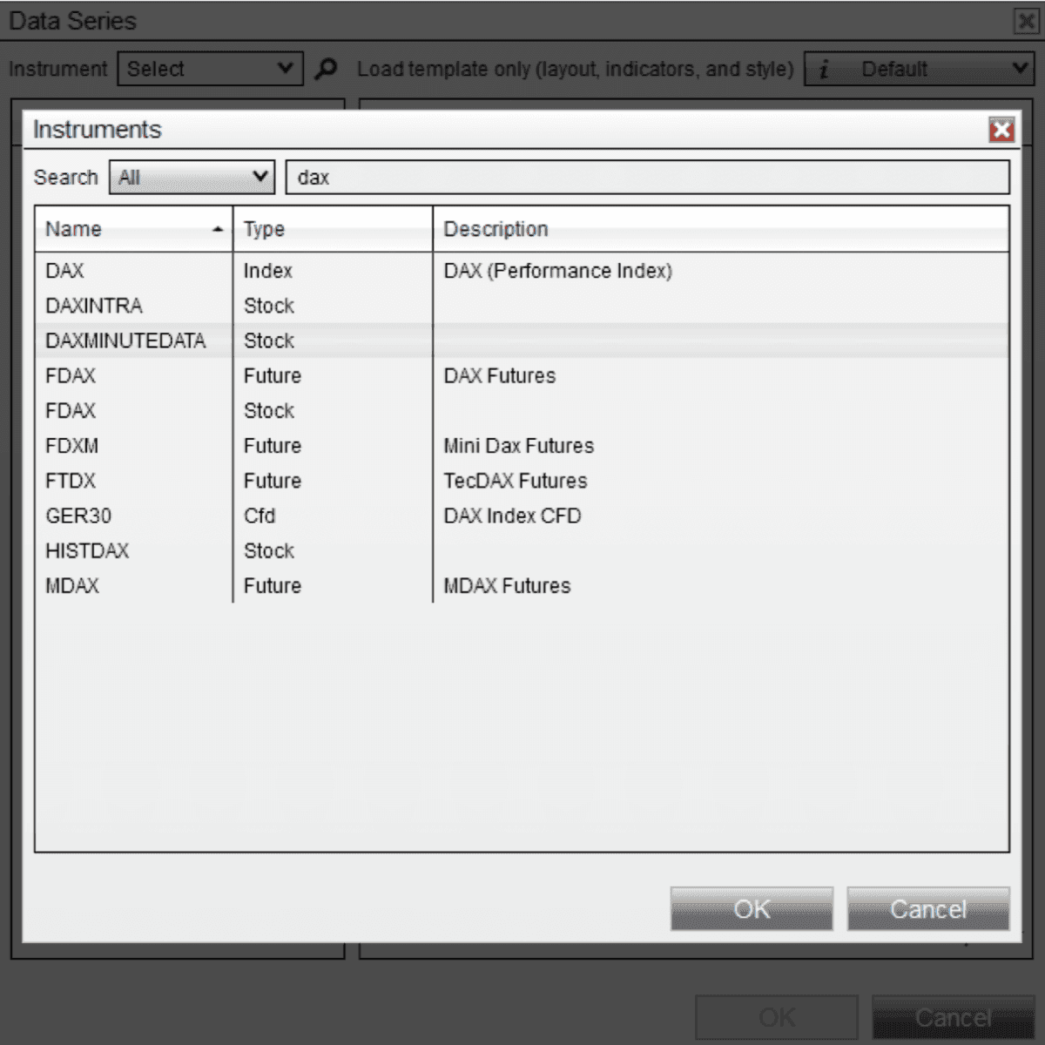
Task: Select the GER30 instrument row
Action: (x=522, y=516)
